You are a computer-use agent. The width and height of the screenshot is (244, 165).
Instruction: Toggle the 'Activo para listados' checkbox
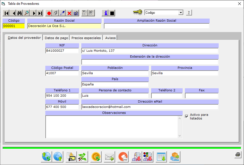[x=187, y=116]
